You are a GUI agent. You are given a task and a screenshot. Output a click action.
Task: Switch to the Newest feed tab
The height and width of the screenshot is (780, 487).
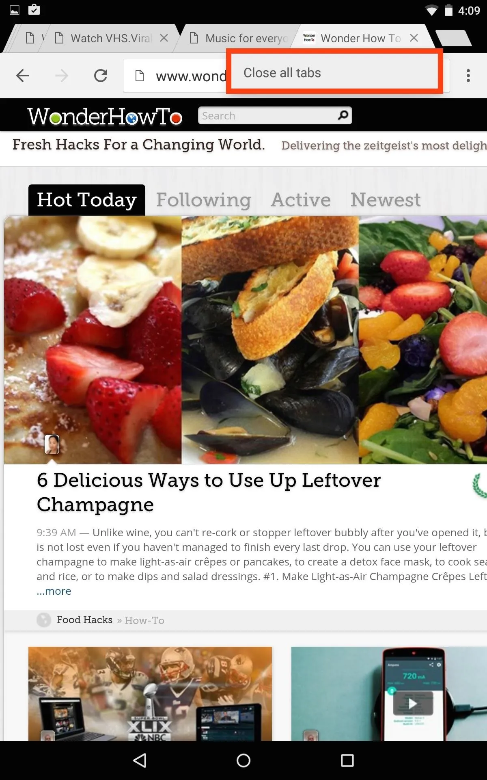(386, 200)
